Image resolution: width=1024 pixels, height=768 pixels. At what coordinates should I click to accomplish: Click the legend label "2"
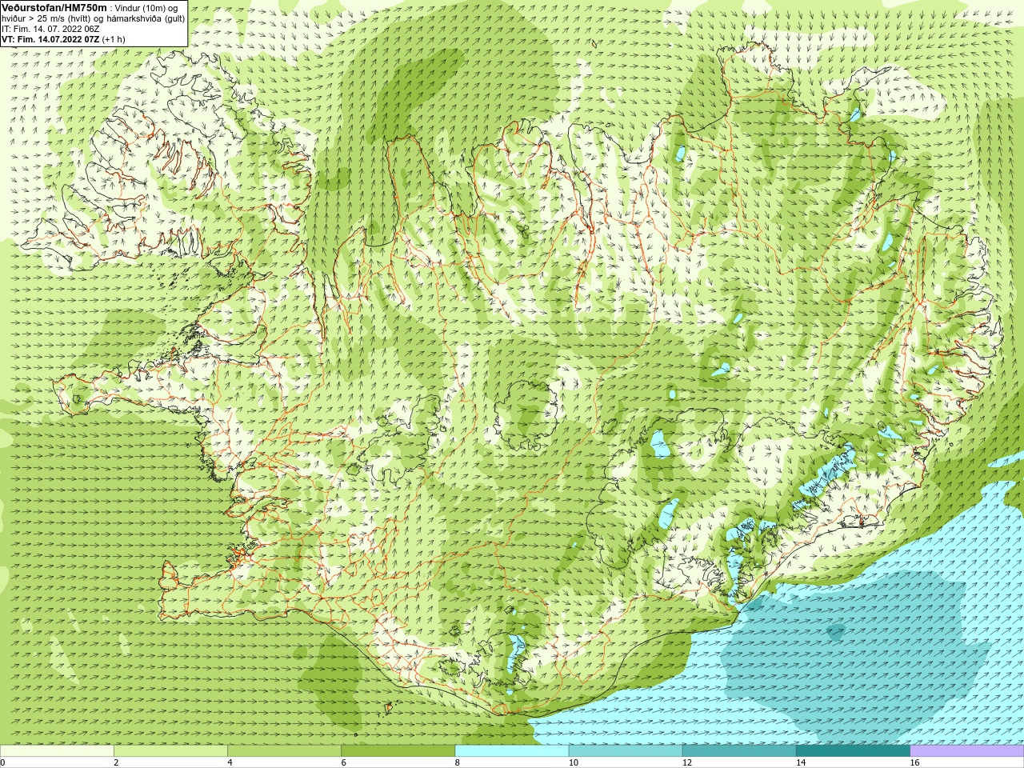pos(116,762)
